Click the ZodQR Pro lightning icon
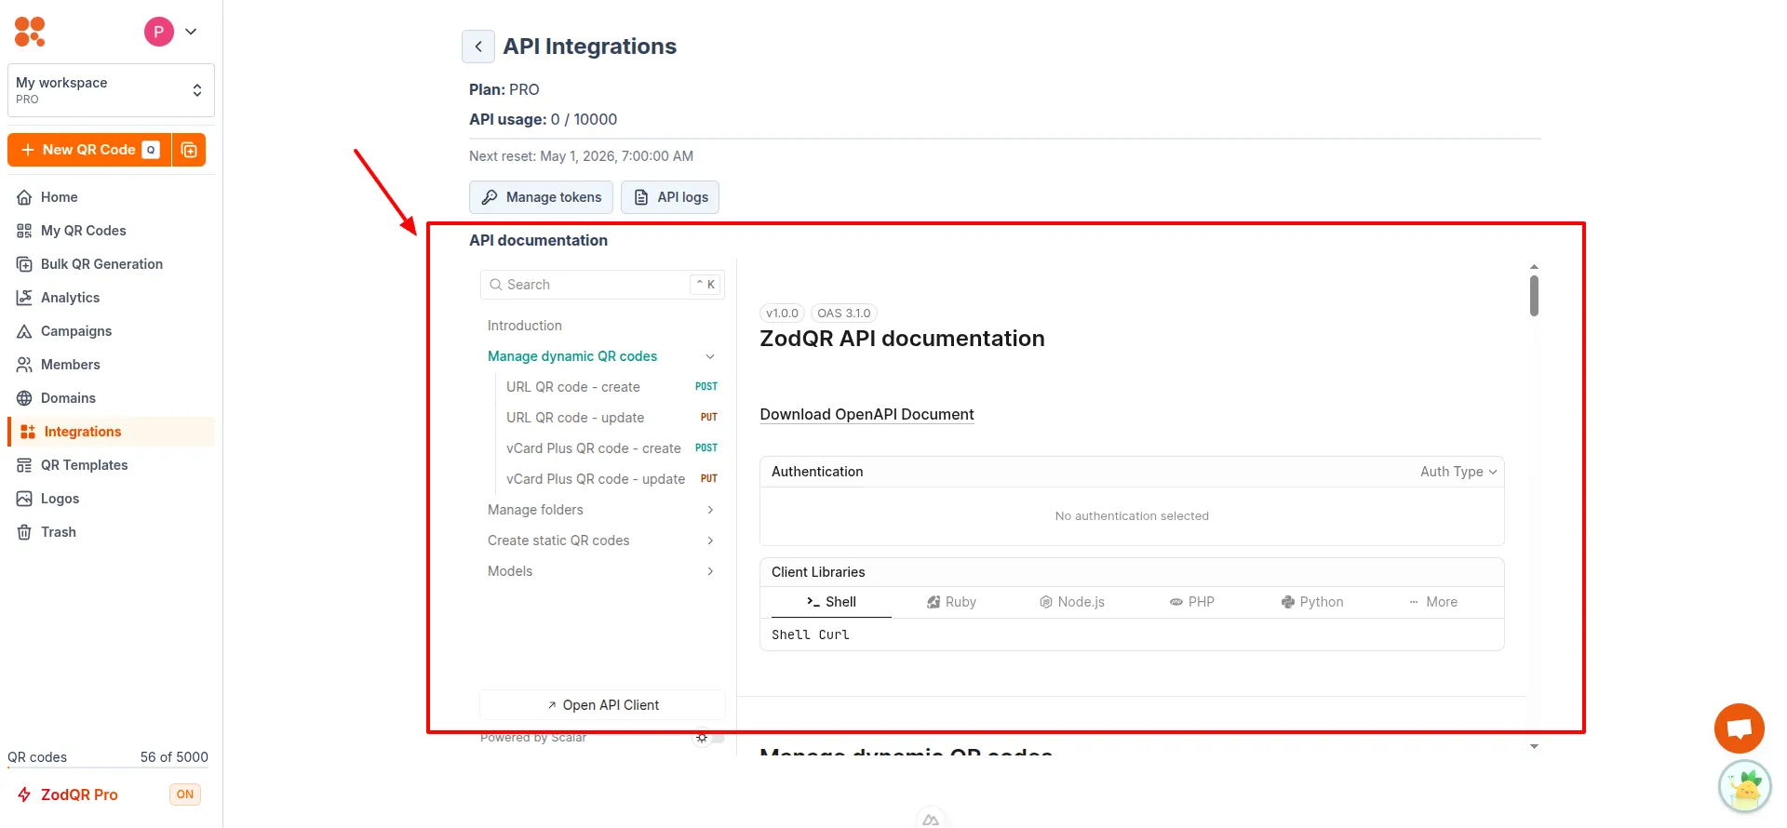Image resolution: width=1787 pixels, height=828 pixels. 24,795
